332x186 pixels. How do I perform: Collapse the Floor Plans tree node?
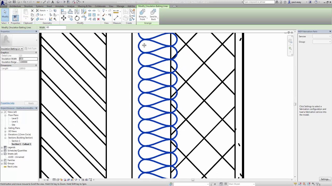5,115
